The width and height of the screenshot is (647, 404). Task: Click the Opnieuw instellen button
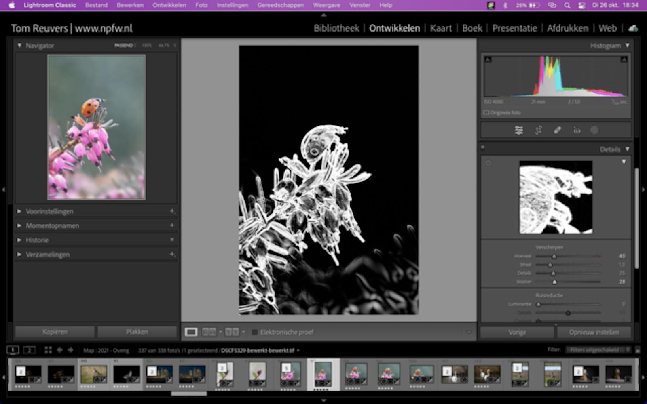click(x=594, y=332)
